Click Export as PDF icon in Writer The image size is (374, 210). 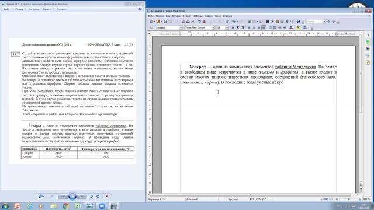pos(183,22)
